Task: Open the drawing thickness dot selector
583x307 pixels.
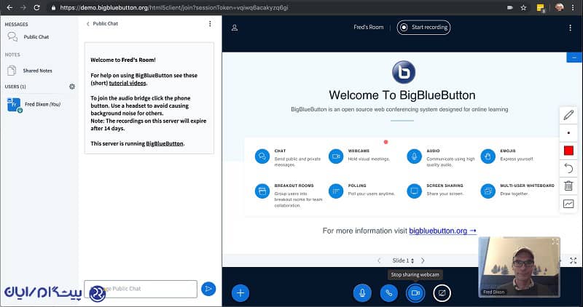Action: (568, 133)
